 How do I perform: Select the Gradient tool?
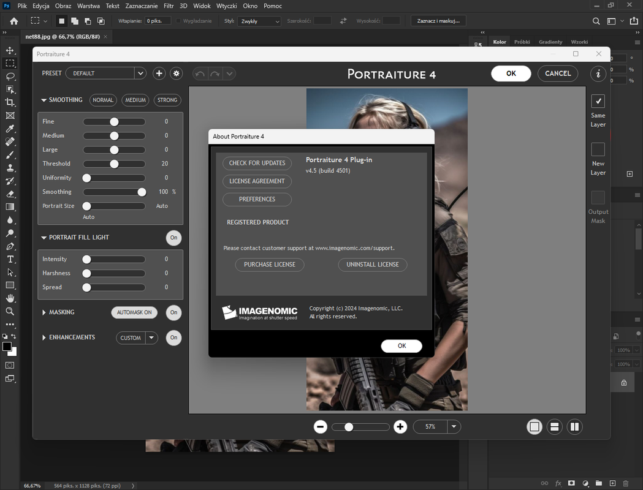pyautogui.click(x=10, y=207)
